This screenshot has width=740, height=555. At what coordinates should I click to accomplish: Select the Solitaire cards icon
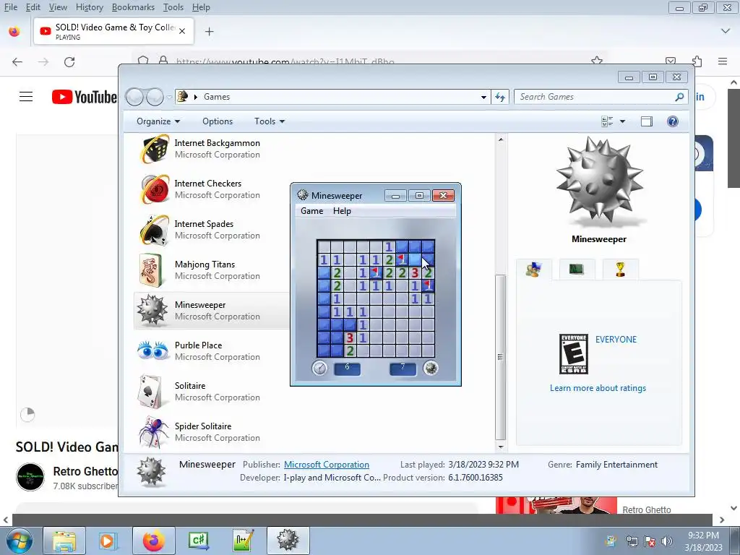(151, 392)
